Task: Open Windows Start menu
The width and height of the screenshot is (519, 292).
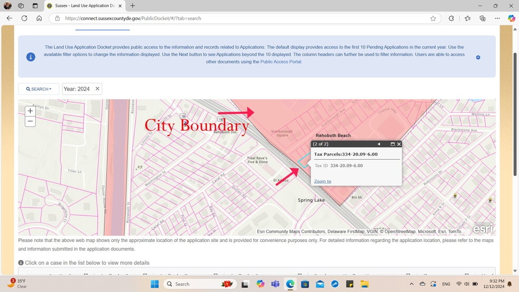Action: pyautogui.click(x=155, y=284)
